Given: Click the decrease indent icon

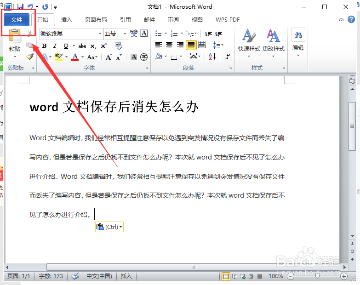Looking at the screenshot, I should coord(208,33).
